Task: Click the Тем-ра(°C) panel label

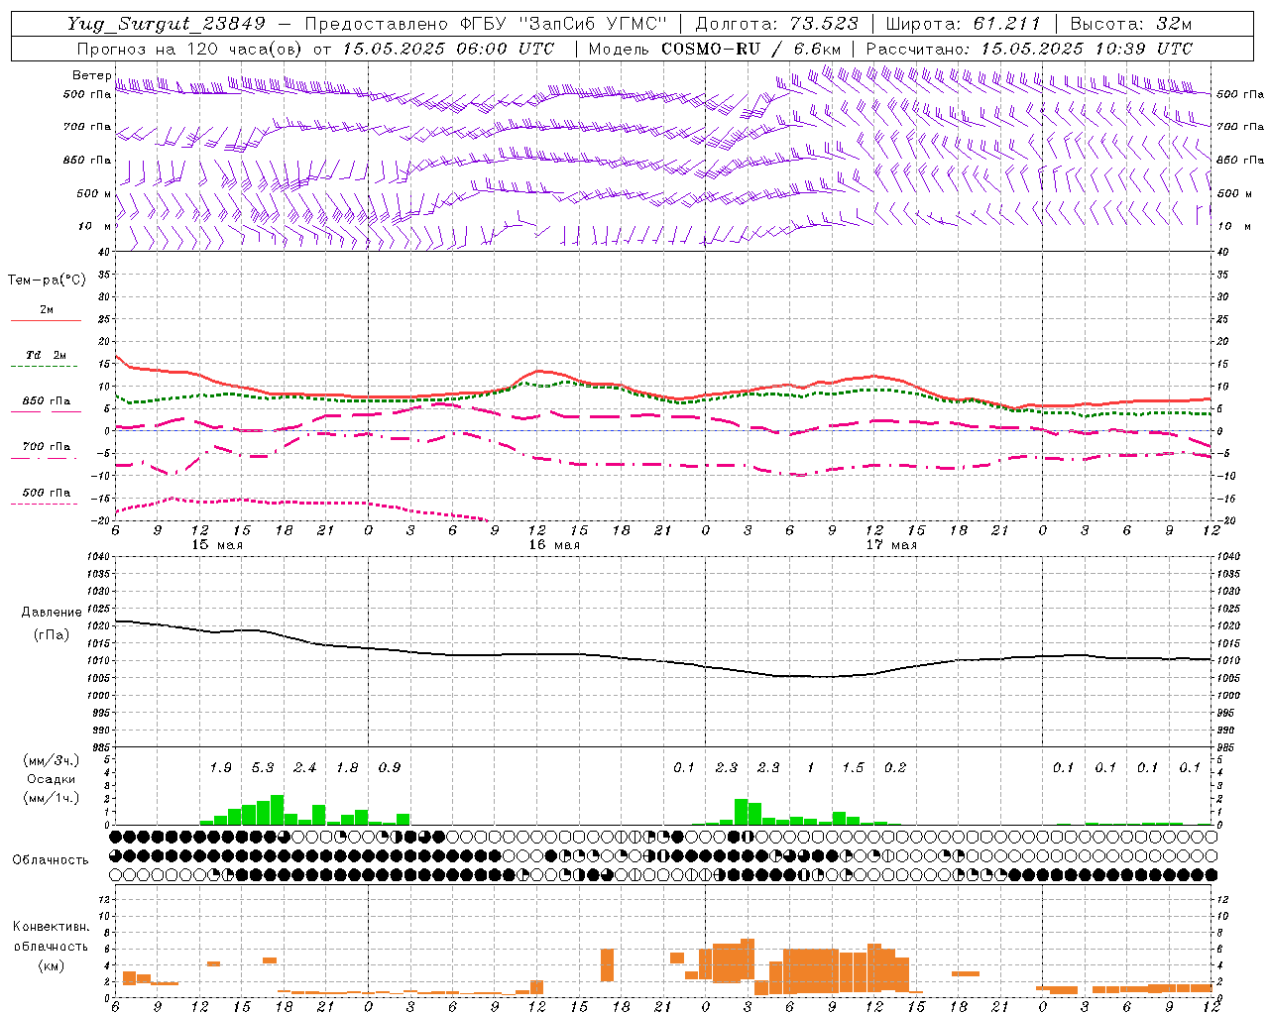Action: [47, 281]
